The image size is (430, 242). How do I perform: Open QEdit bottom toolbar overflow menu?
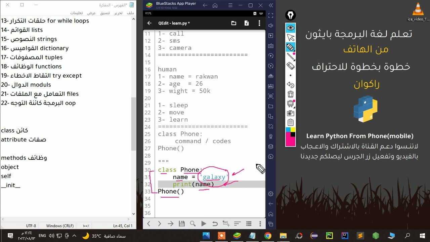click(260, 224)
